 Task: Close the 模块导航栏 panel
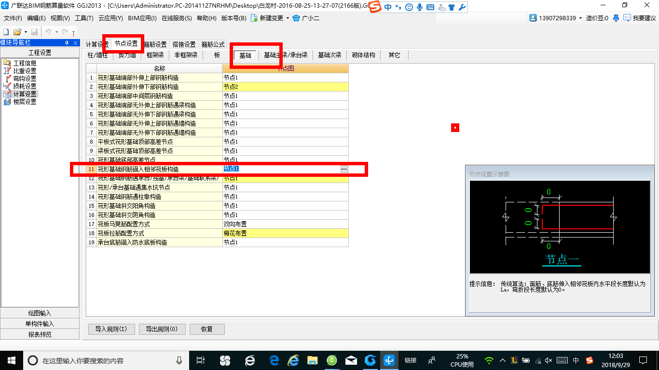75,43
